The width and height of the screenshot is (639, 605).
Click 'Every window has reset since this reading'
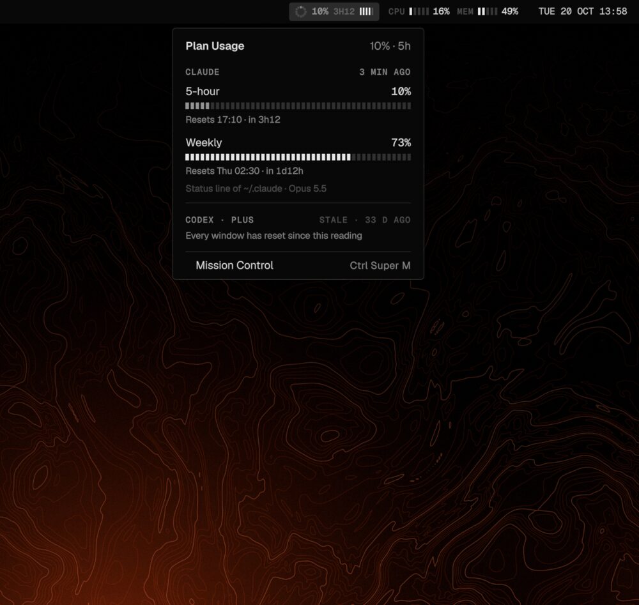pyautogui.click(x=274, y=236)
